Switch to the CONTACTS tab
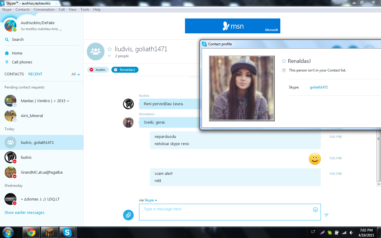 pos(14,74)
